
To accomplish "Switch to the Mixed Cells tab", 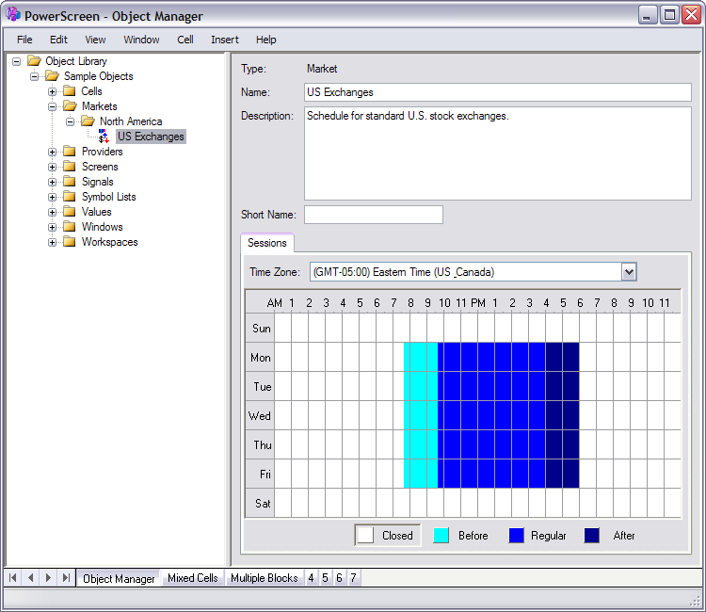I will pyautogui.click(x=192, y=578).
